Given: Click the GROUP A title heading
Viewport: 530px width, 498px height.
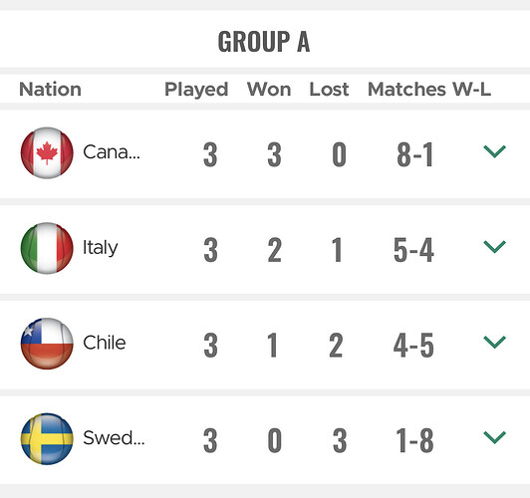Looking at the screenshot, I should (264, 41).
